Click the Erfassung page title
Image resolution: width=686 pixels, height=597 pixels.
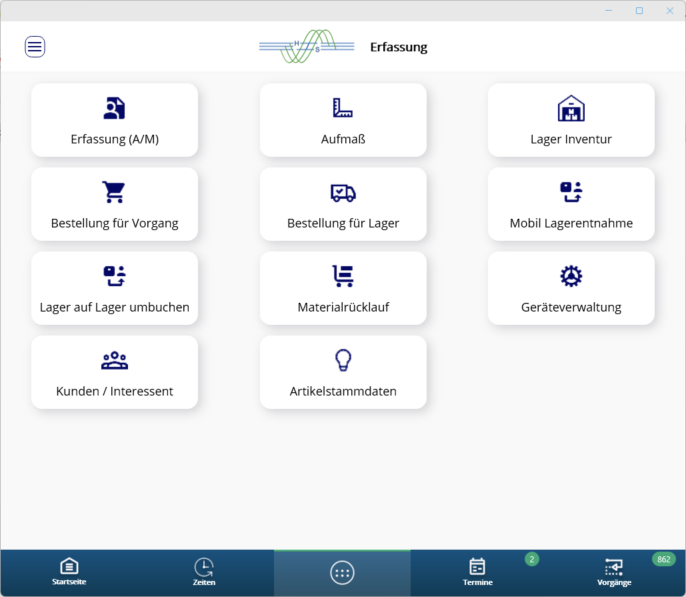click(x=399, y=47)
